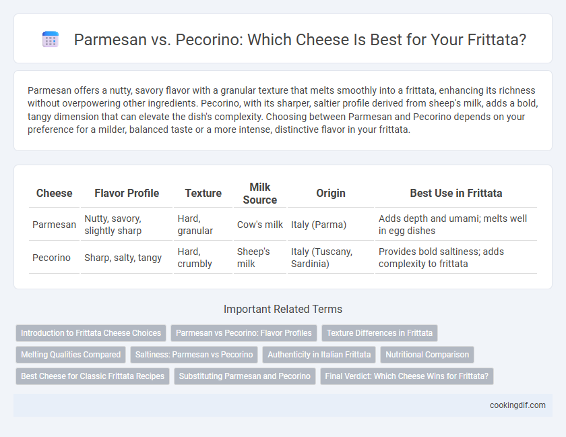Viewport: 566px width, 437px height.
Task: Select the Parmesan row cell
Action: [54, 225]
